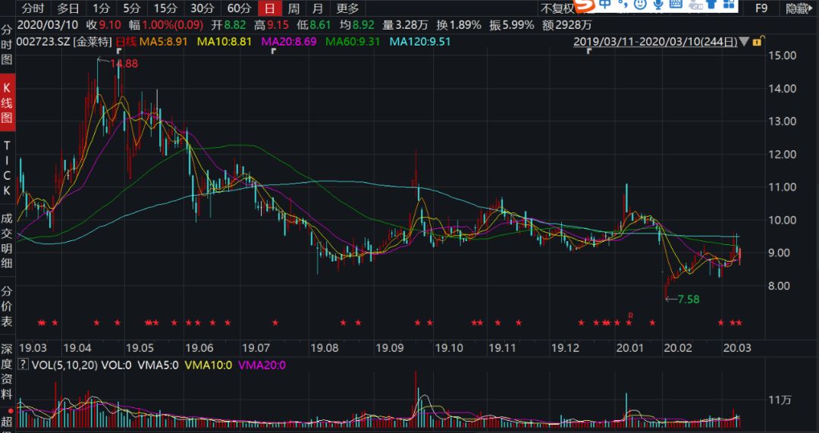Viewport: 819px width, 433px height.
Task: Toggle the chart lock padlock icon
Action: click(759, 41)
